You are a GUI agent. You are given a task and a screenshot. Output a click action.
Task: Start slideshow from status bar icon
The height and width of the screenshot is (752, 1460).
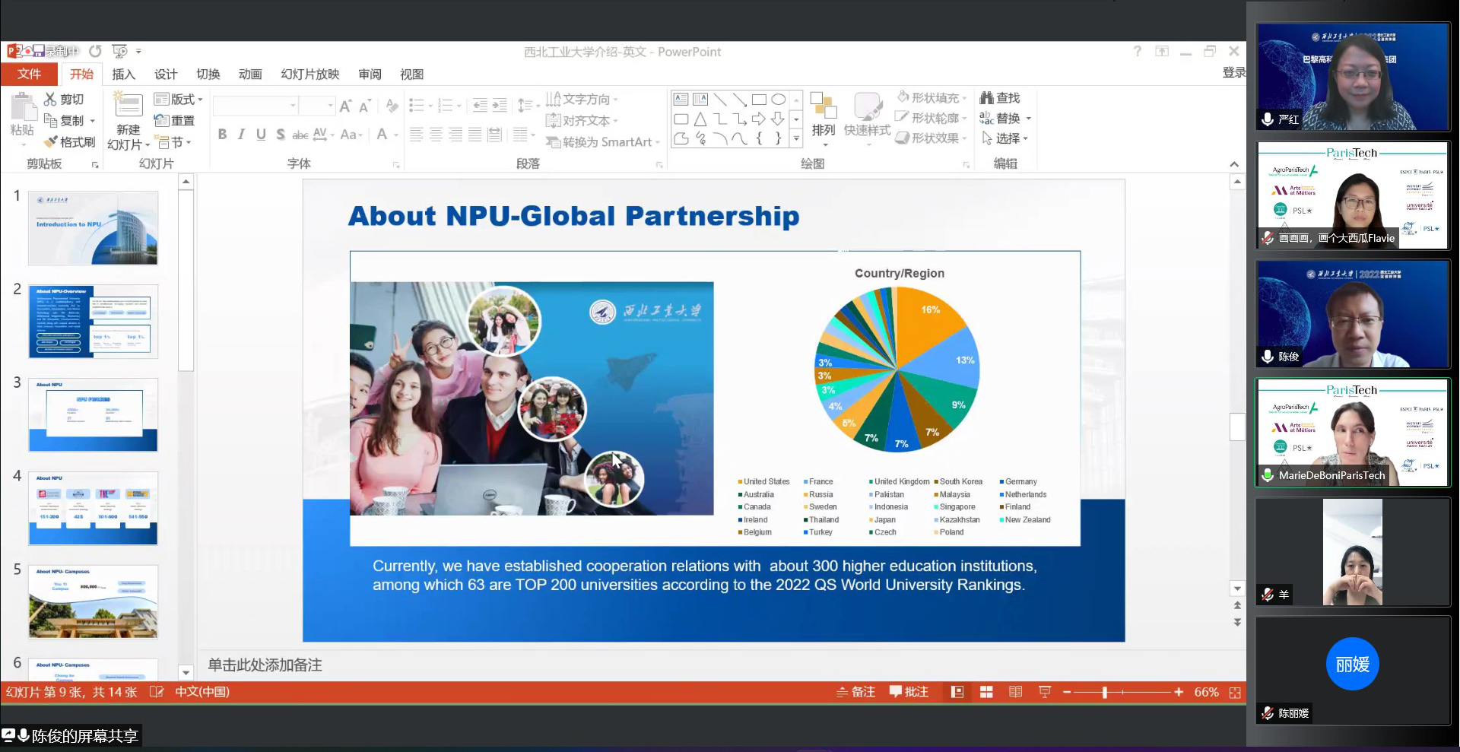[x=1045, y=692]
